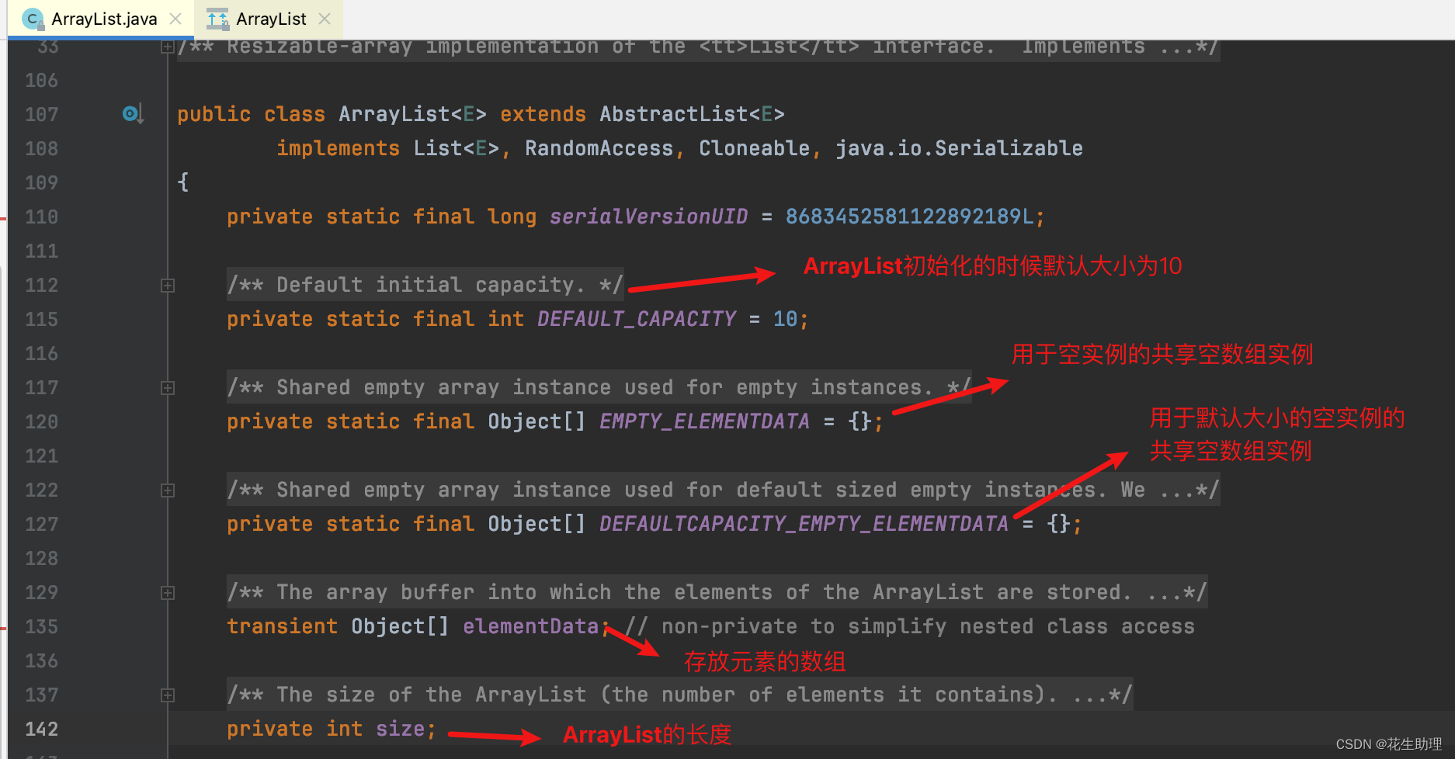Click line number 107 in the gutter

click(x=41, y=115)
